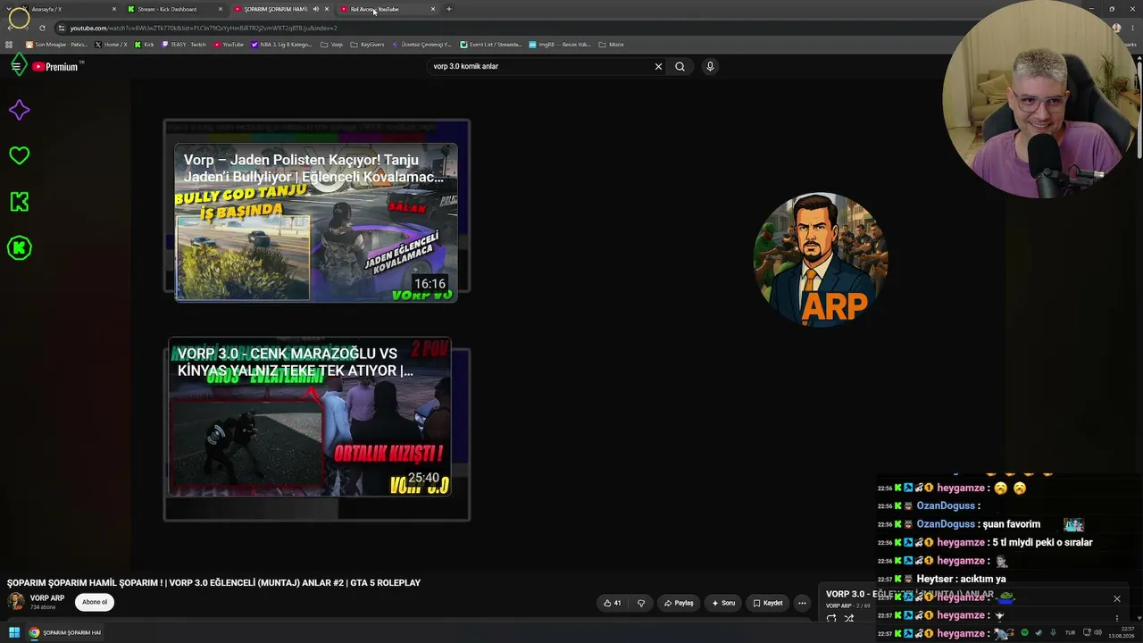Open Chrome ŞOPARIM ŞOPARIM HAMİL taskbar button

click(x=65, y=632)
